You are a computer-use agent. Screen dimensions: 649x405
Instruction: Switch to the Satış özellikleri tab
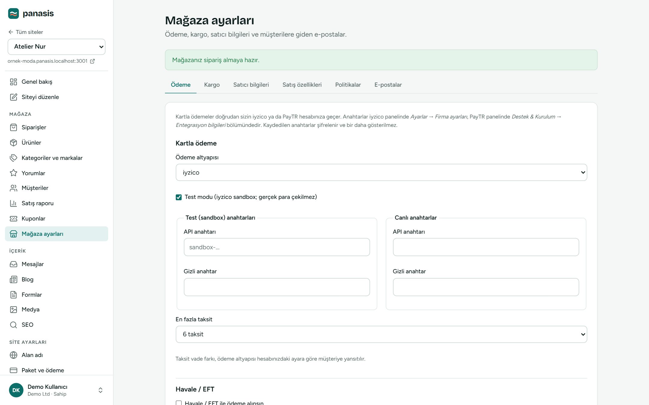click(302, 85)
